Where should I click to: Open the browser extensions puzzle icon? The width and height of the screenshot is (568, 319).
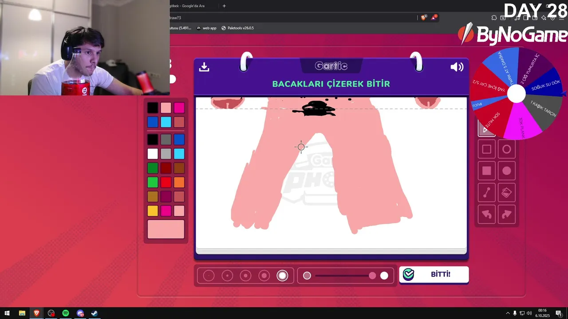click(x=494, y=18)
